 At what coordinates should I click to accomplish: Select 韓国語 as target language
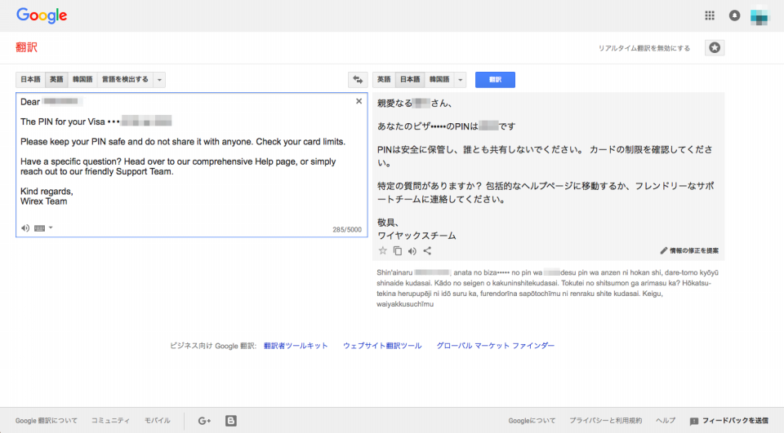[439, 79]
